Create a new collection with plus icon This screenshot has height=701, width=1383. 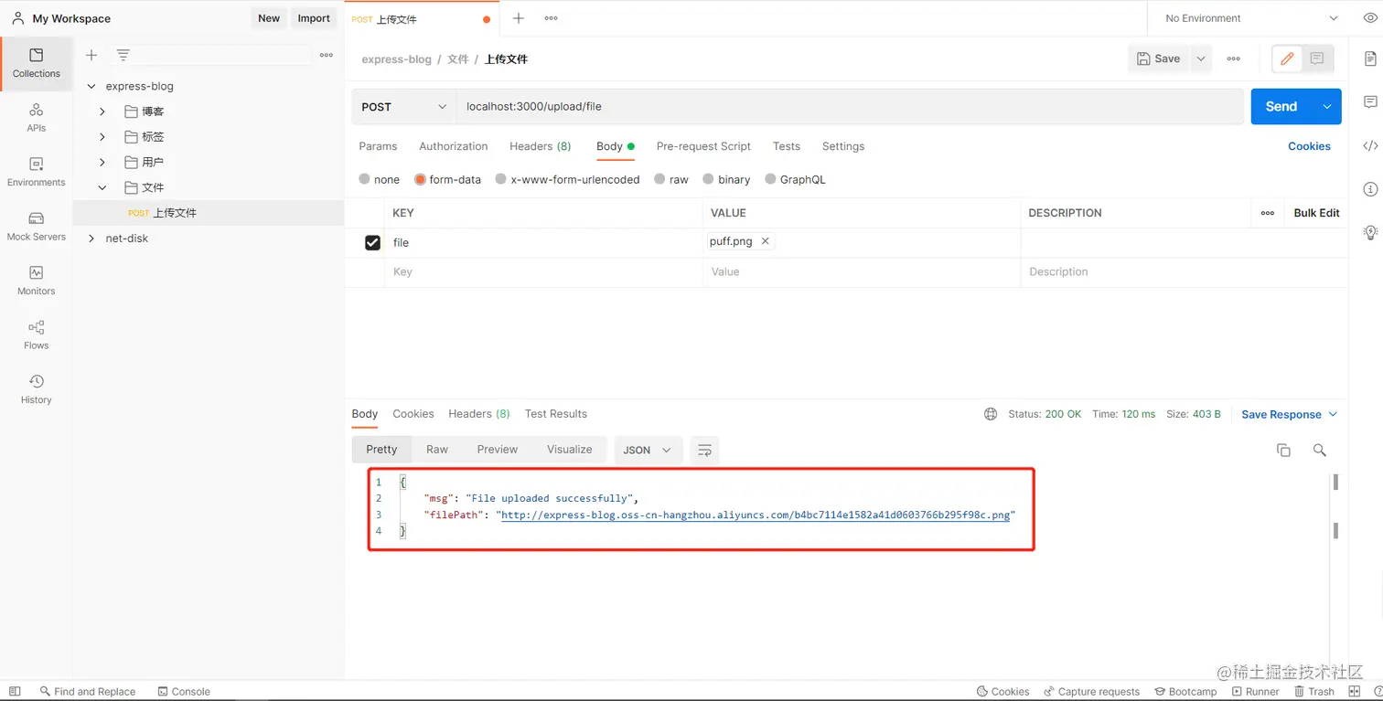coord(91,56)
